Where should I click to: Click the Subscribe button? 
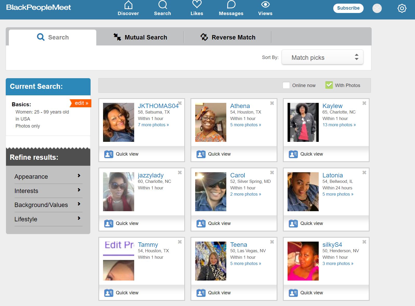tap(348, 8)
